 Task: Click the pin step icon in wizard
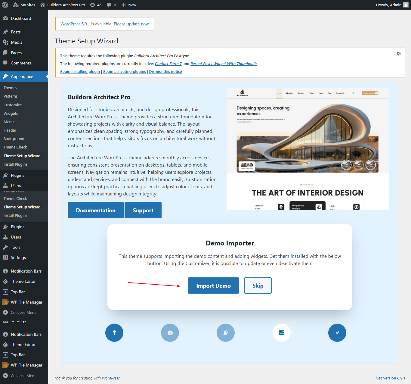pyautogui.click(x=114, y=333)
